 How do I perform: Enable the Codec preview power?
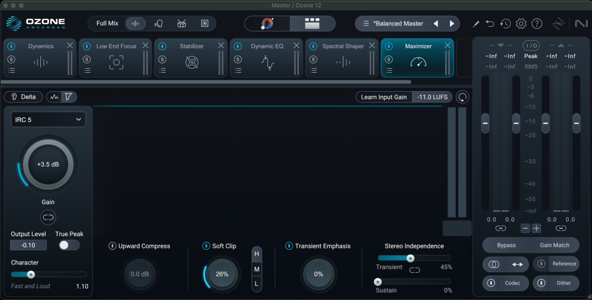tap(491, 283)
